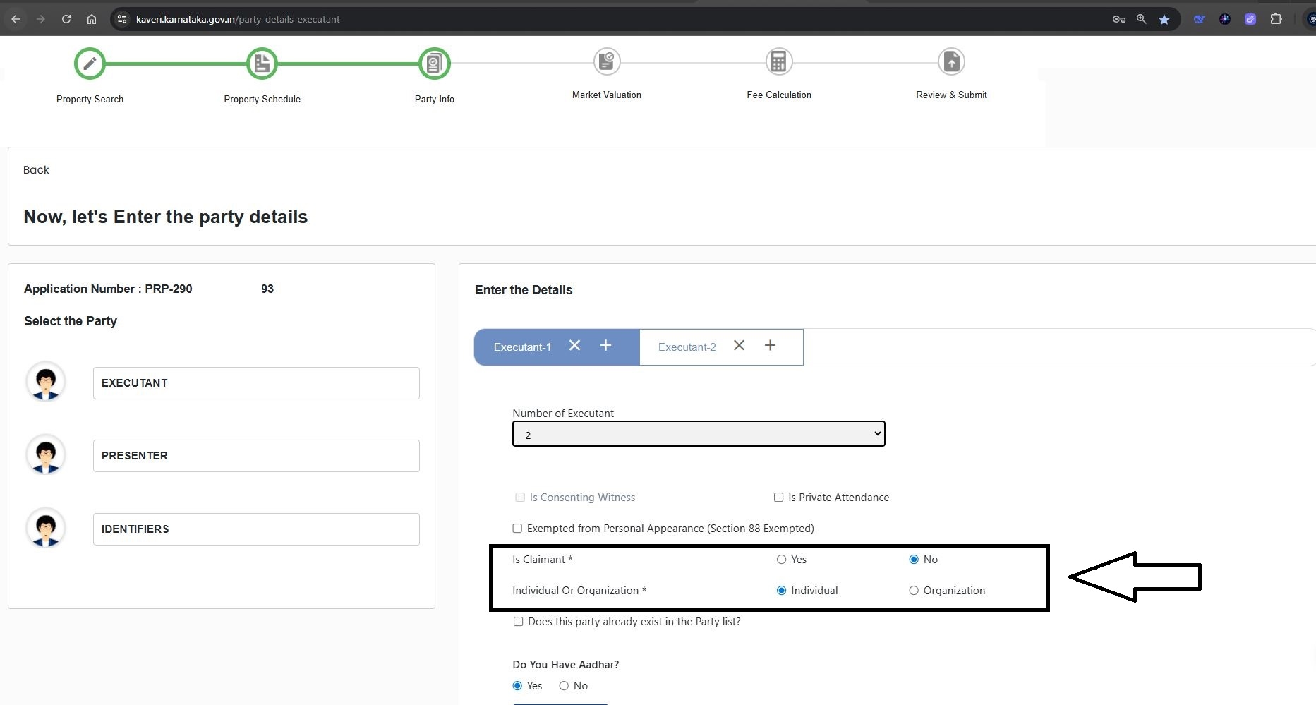Screen dimensions: 1316x705
Task: Switch to the Executant-2 tab
Action: 687,347
